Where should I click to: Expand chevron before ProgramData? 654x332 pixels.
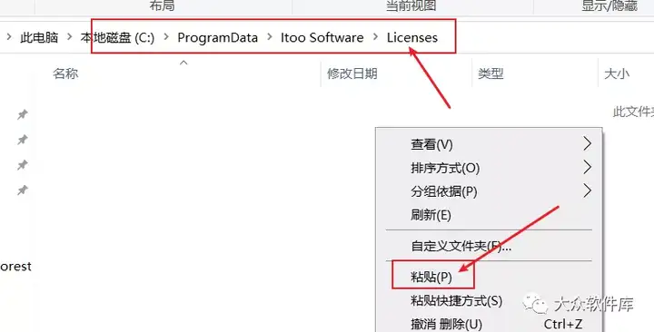(166, 37)
